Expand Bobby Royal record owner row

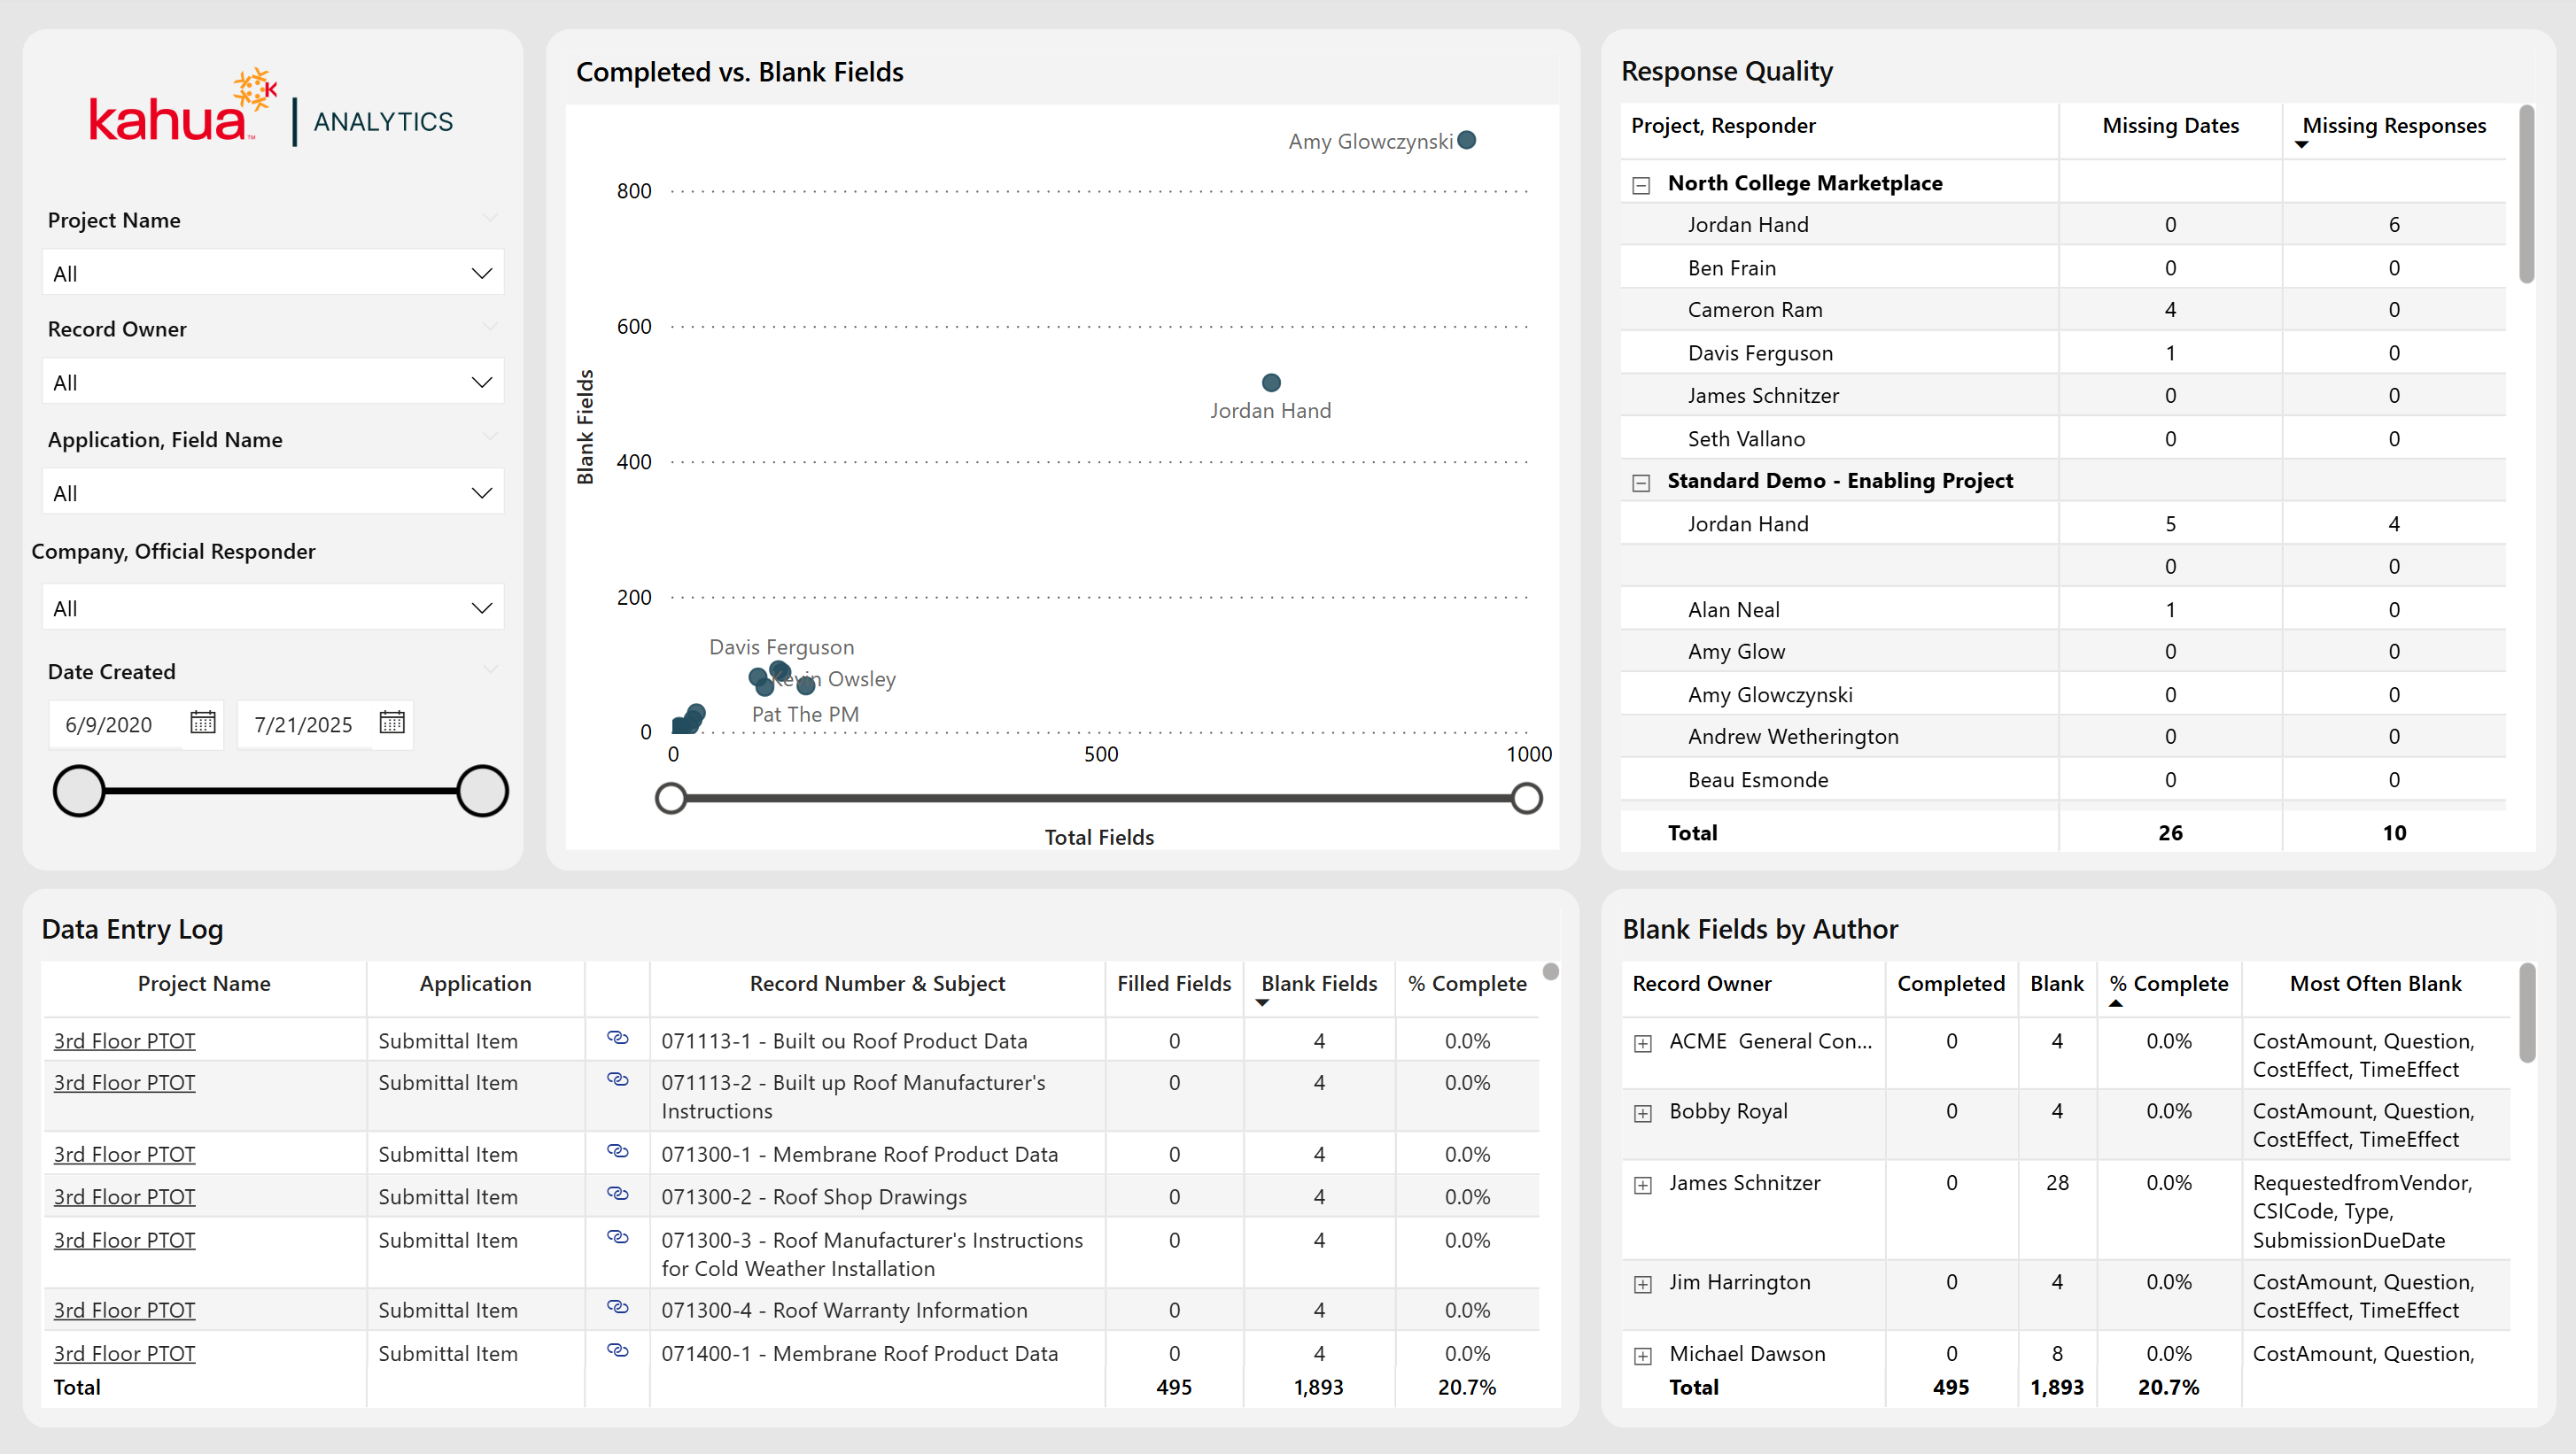coord(1643,1113)
